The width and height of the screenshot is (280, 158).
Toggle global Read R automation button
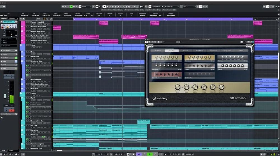tap(71, 7)
